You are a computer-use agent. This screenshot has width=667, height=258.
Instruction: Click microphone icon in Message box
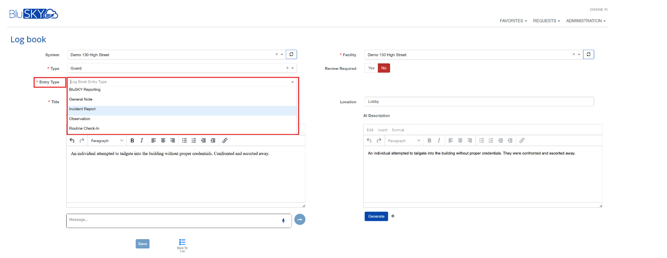(x=283, y=221)
